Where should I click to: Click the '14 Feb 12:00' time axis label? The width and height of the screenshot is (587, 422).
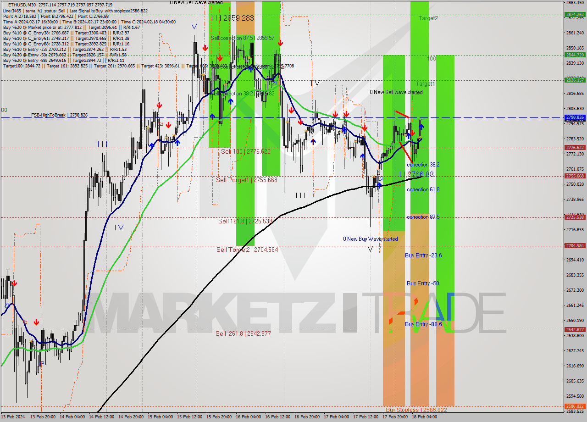point(100,417)
